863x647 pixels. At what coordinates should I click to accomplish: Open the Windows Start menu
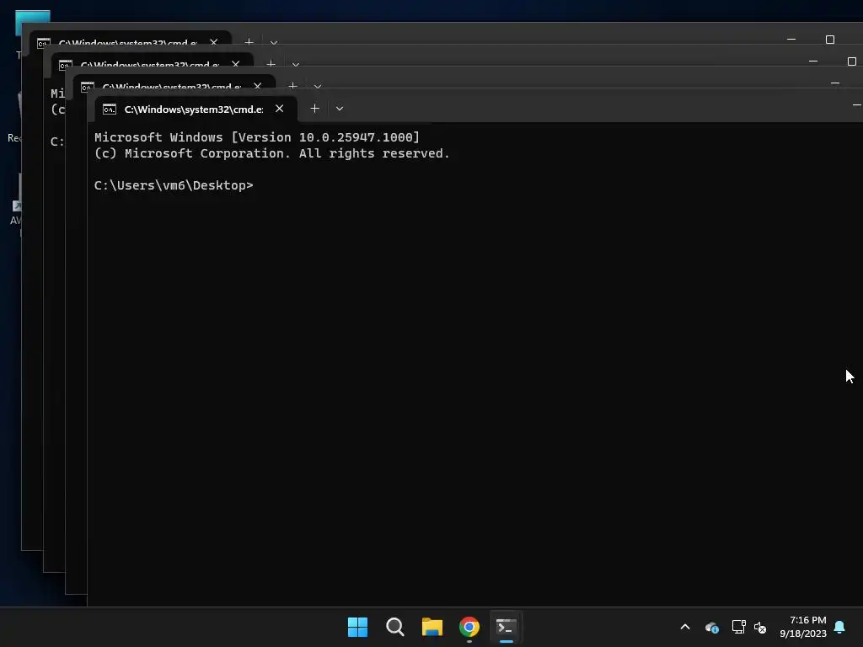point(357,627)
